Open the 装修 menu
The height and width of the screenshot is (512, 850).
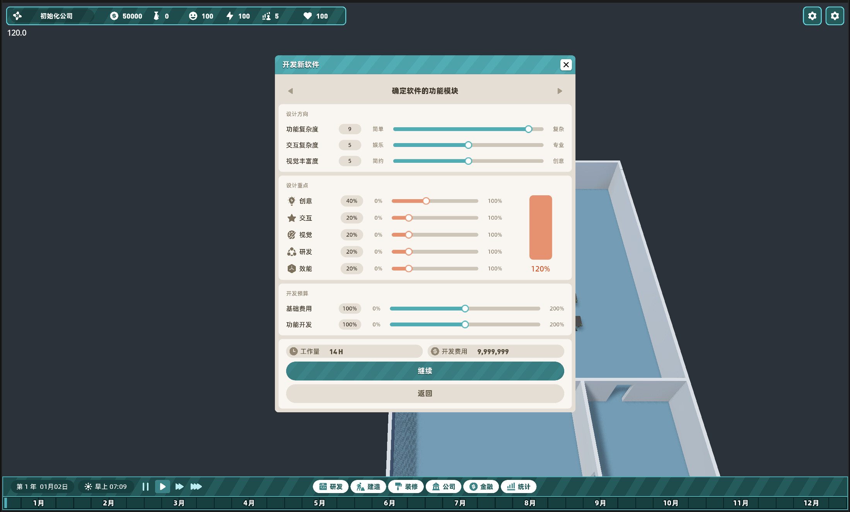(x=406, y=486)
